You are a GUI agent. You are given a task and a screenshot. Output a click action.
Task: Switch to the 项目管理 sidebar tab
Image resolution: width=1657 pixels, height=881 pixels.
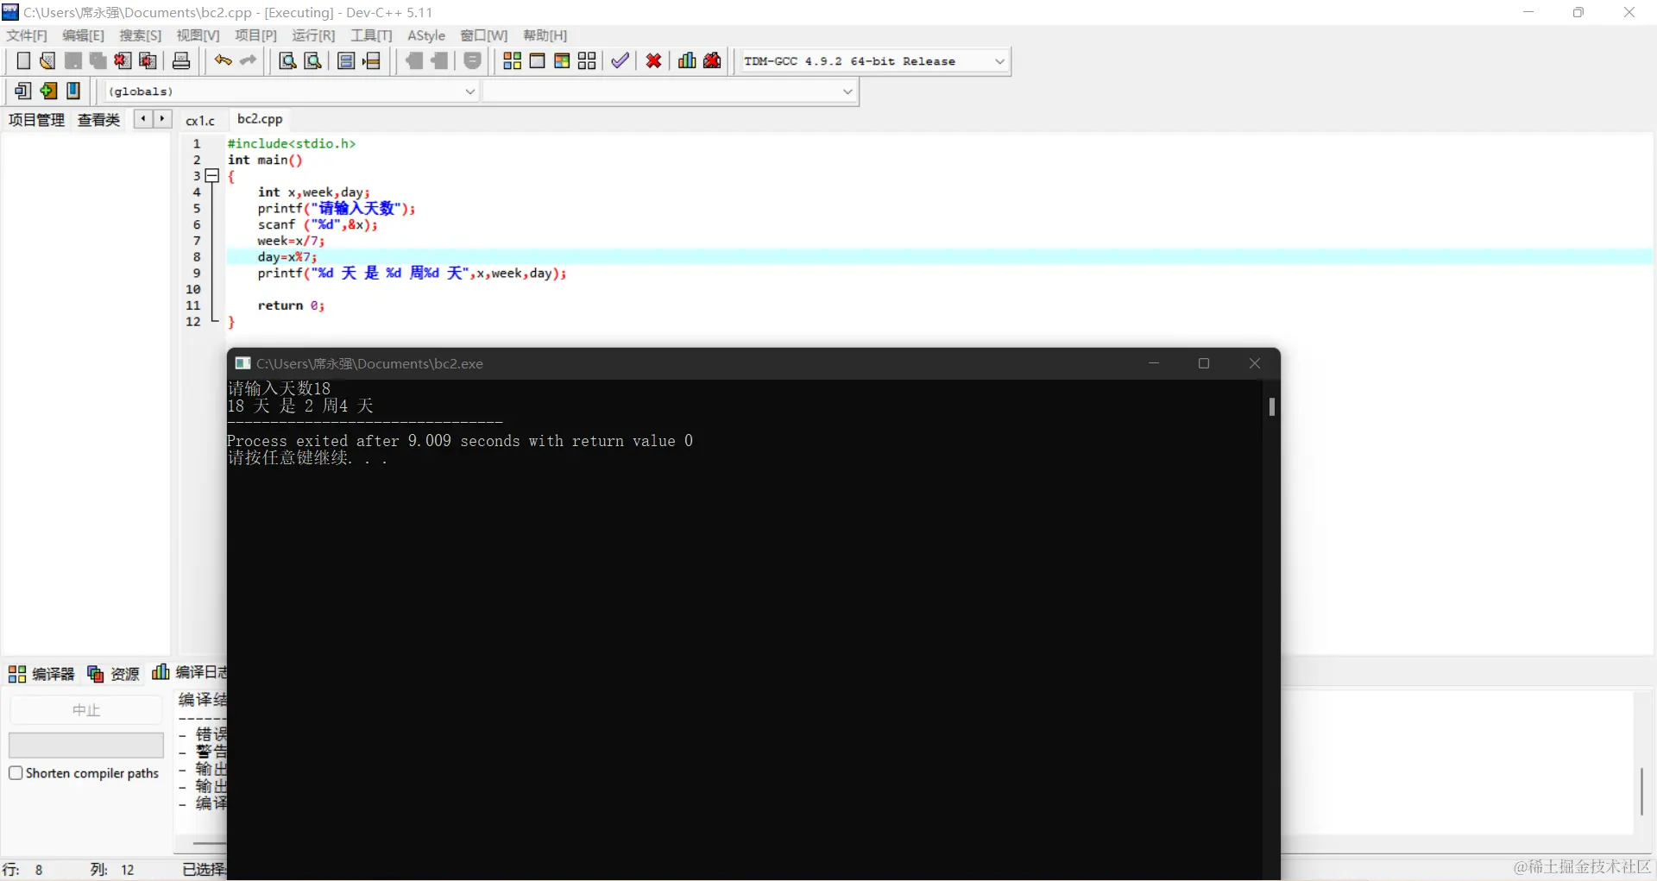pos(37,120)
